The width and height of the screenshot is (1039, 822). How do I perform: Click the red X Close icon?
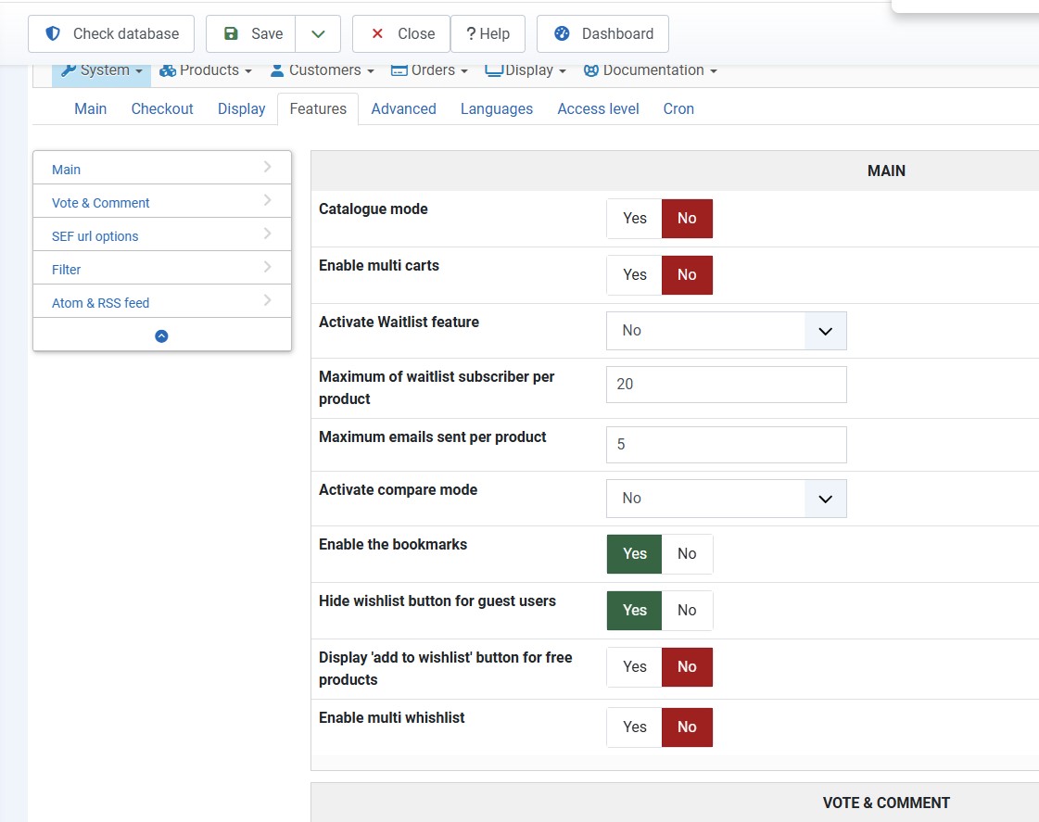tap(377, 34)
